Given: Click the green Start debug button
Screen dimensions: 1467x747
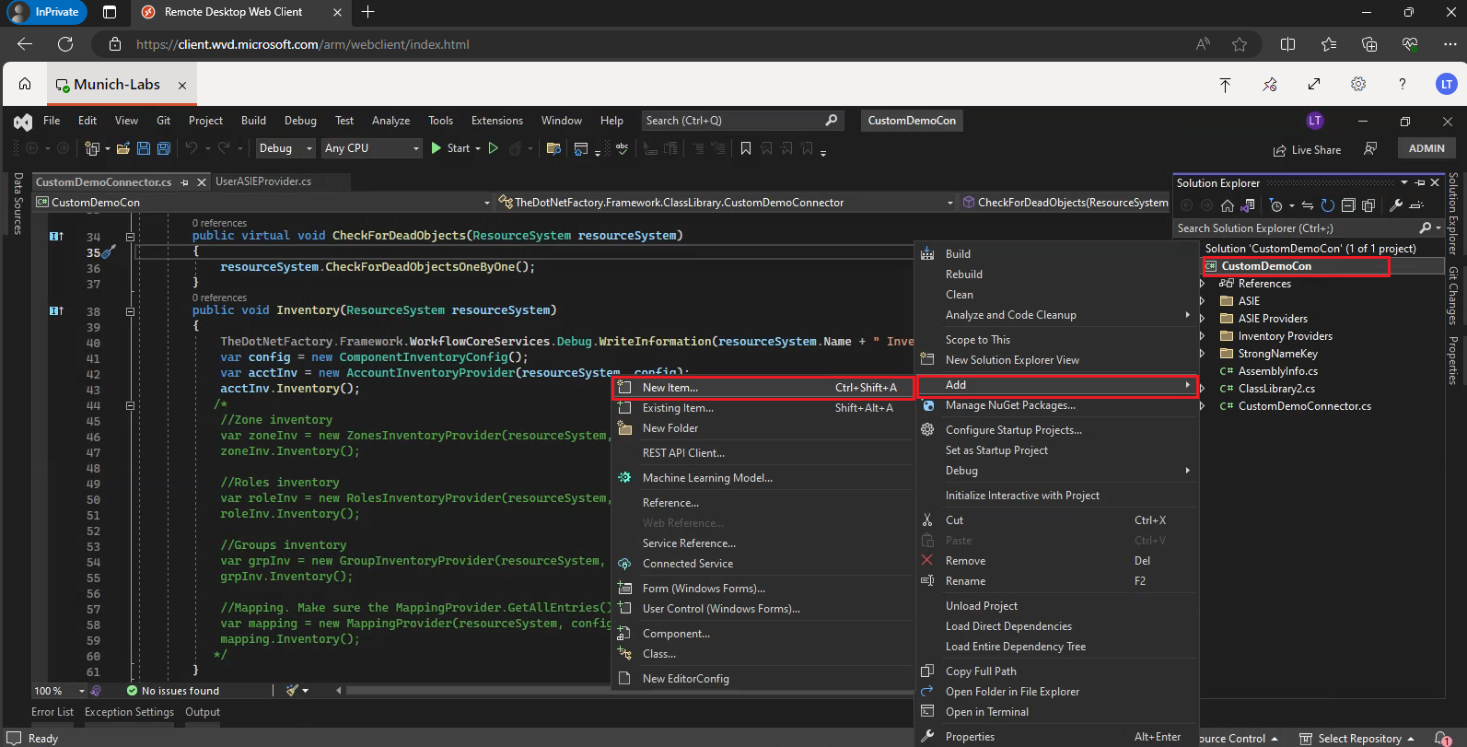Looking at the screenshot, I should 450,148.
